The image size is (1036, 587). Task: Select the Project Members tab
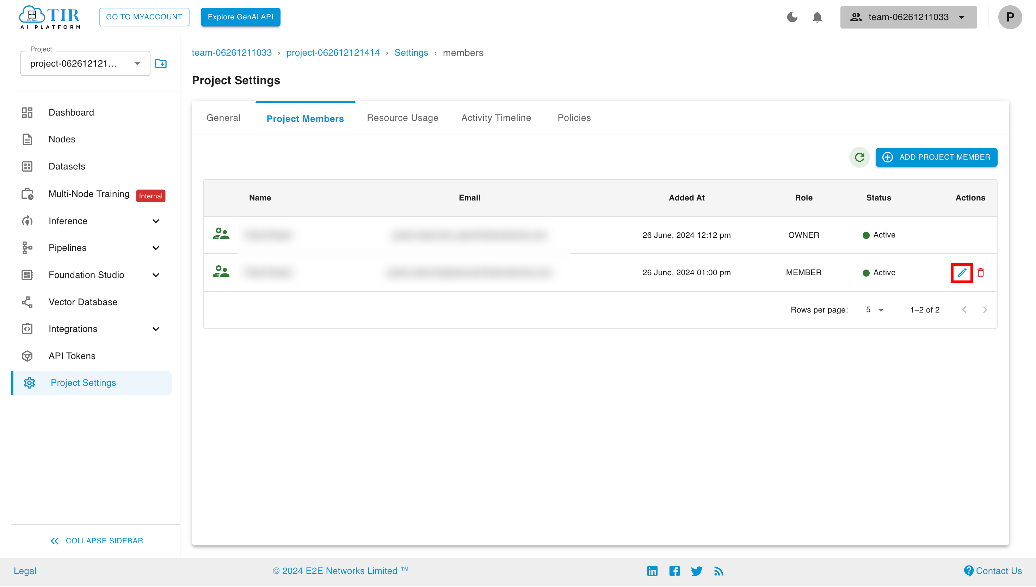[x=305, y=118]
